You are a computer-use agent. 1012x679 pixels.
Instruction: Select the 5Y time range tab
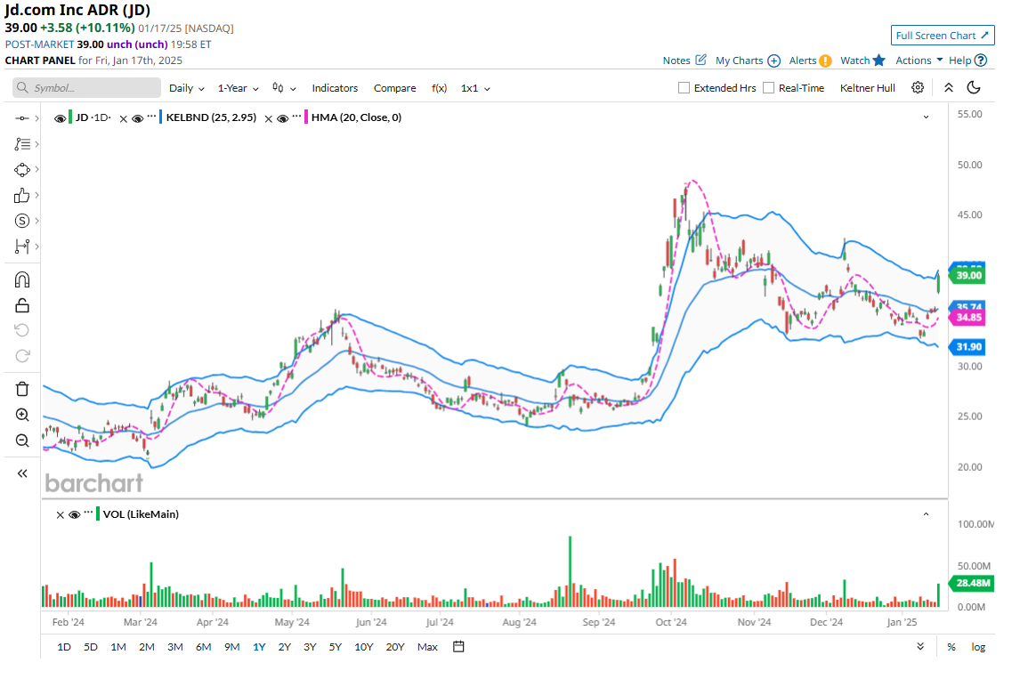[335, 647]
